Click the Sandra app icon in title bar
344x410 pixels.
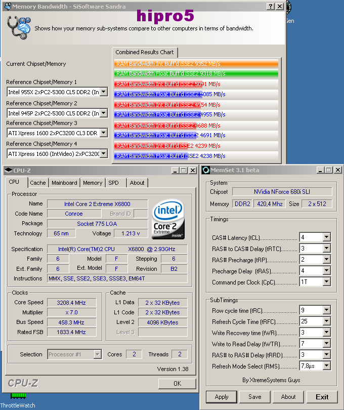pos(8,6)
